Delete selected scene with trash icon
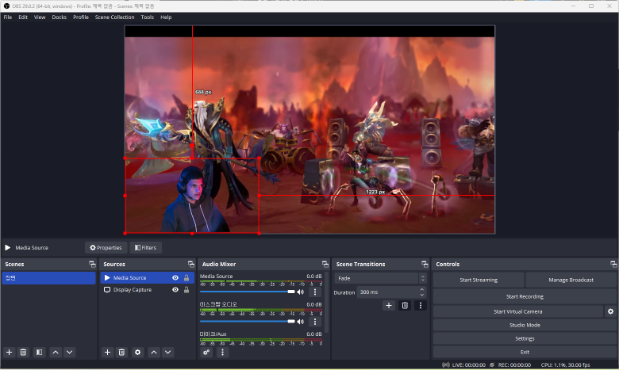This screenshot has height=370, width=619. 23,353
